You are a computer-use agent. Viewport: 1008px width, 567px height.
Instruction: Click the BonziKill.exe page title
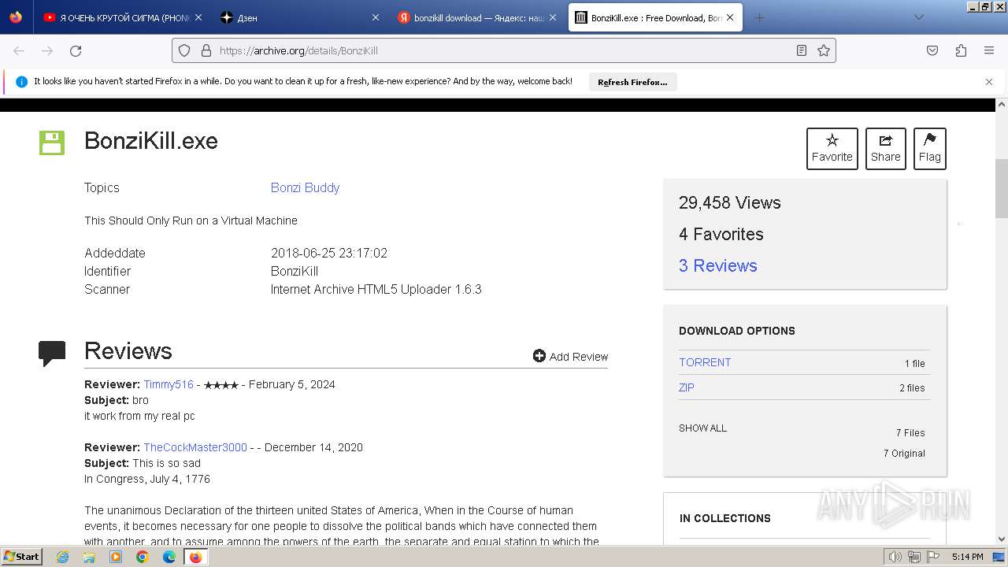[x=151, y=141]
